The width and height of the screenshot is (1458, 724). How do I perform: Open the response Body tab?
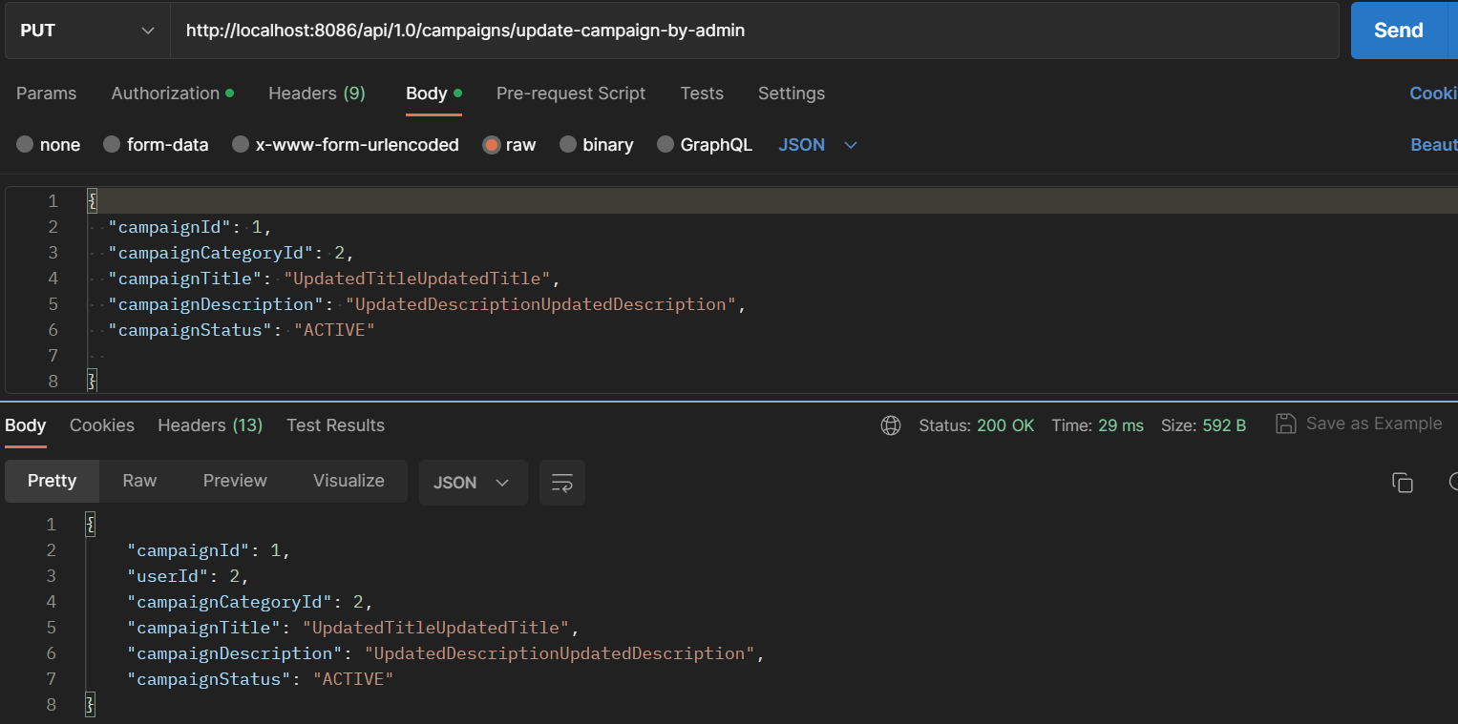tap(25, 425)
